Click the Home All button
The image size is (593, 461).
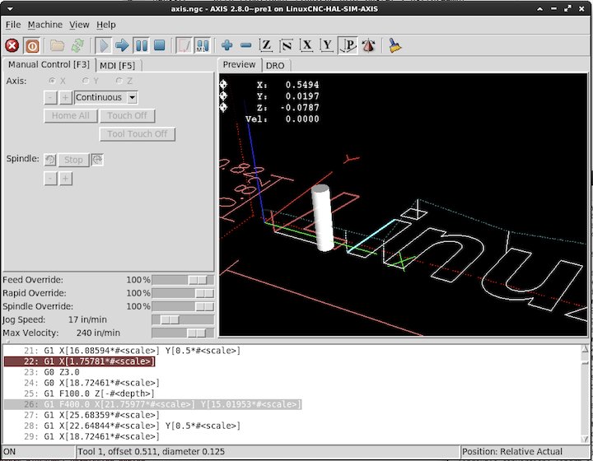(70, 116)
